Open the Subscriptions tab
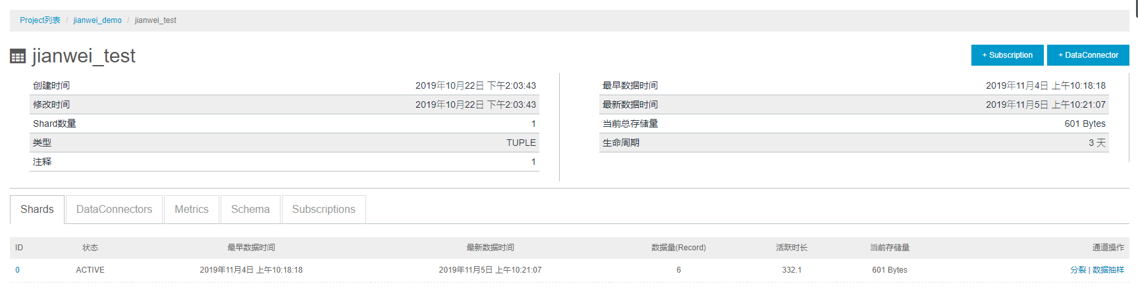The image size is (1138, 295). 323,210
